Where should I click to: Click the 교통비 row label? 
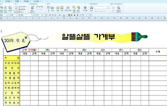tap(12, 93)
